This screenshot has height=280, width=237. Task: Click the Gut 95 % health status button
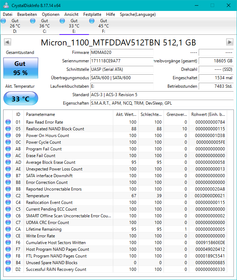[x=21, y=68]
